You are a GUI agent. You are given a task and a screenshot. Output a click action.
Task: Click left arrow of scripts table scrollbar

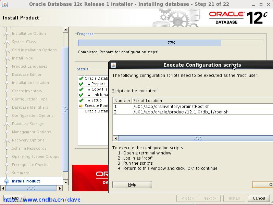coord(116,138)
